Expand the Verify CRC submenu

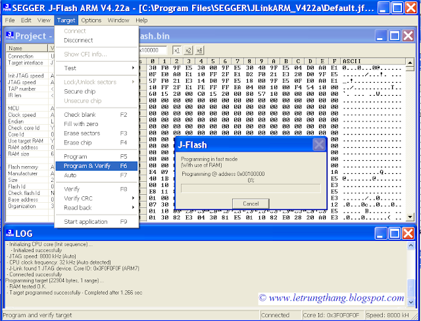(96, 198)
